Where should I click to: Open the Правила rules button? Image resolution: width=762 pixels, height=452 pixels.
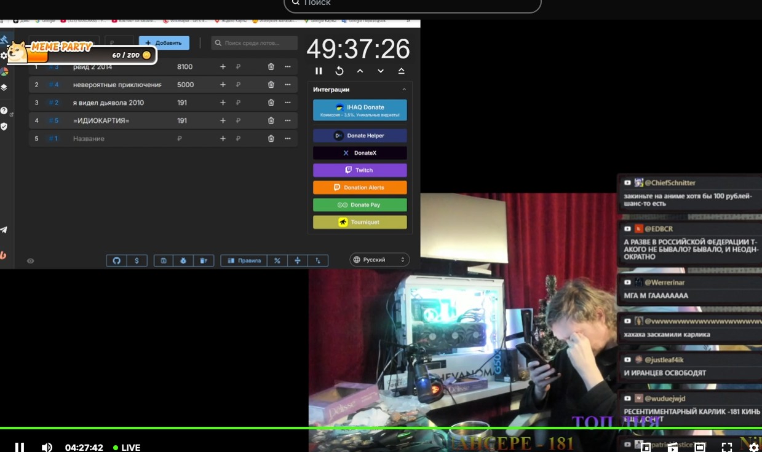[244, 260]
